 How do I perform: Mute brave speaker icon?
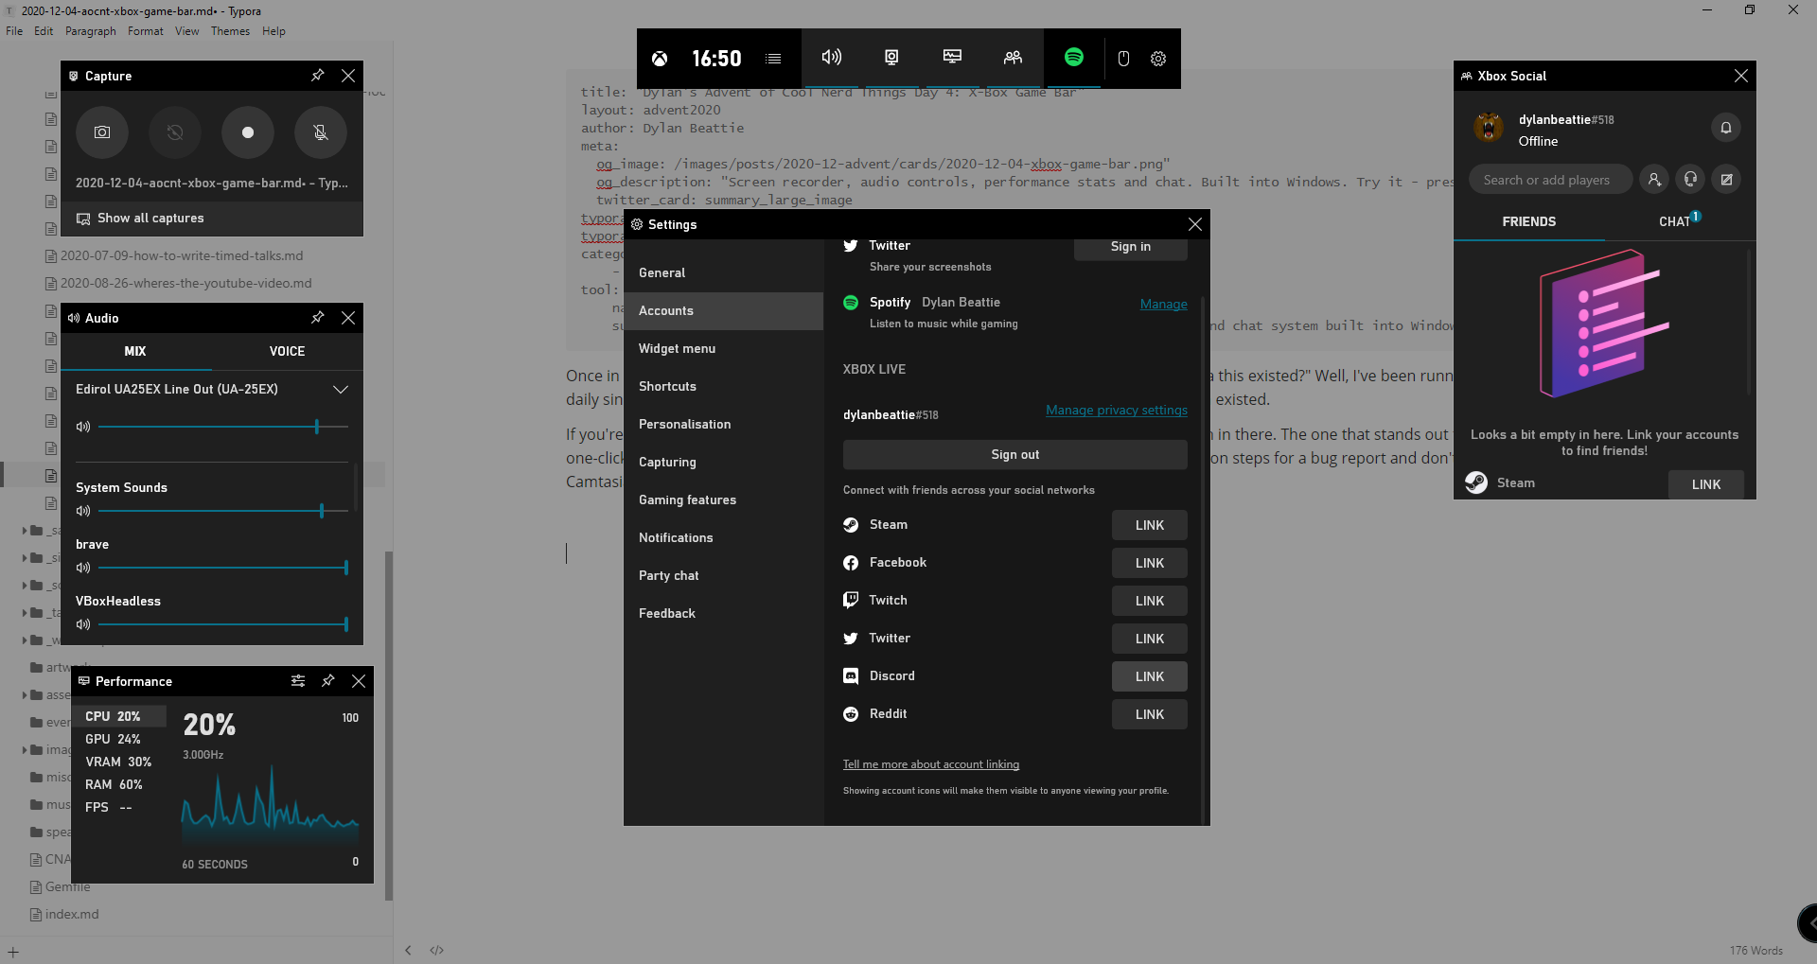coord(83,568)
